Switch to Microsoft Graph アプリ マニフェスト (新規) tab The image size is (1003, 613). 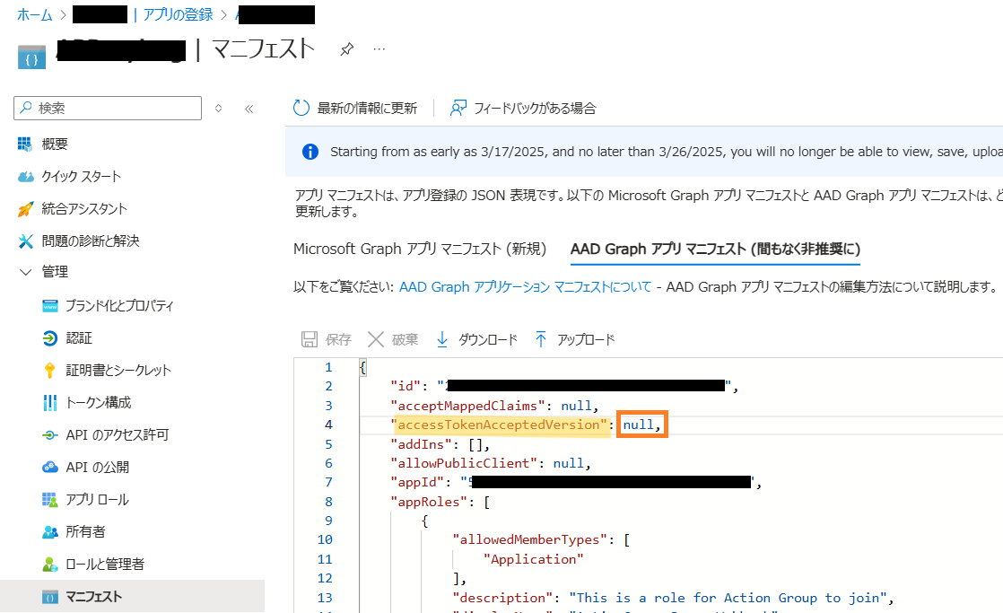coord(420,249)
